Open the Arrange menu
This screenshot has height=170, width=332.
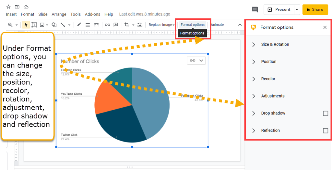(x=59, y=14)
